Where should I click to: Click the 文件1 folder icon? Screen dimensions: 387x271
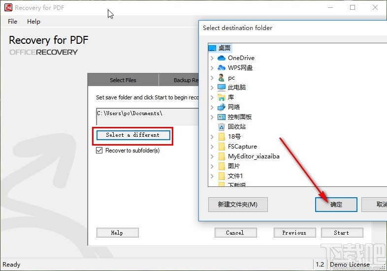tap(222, 176)
